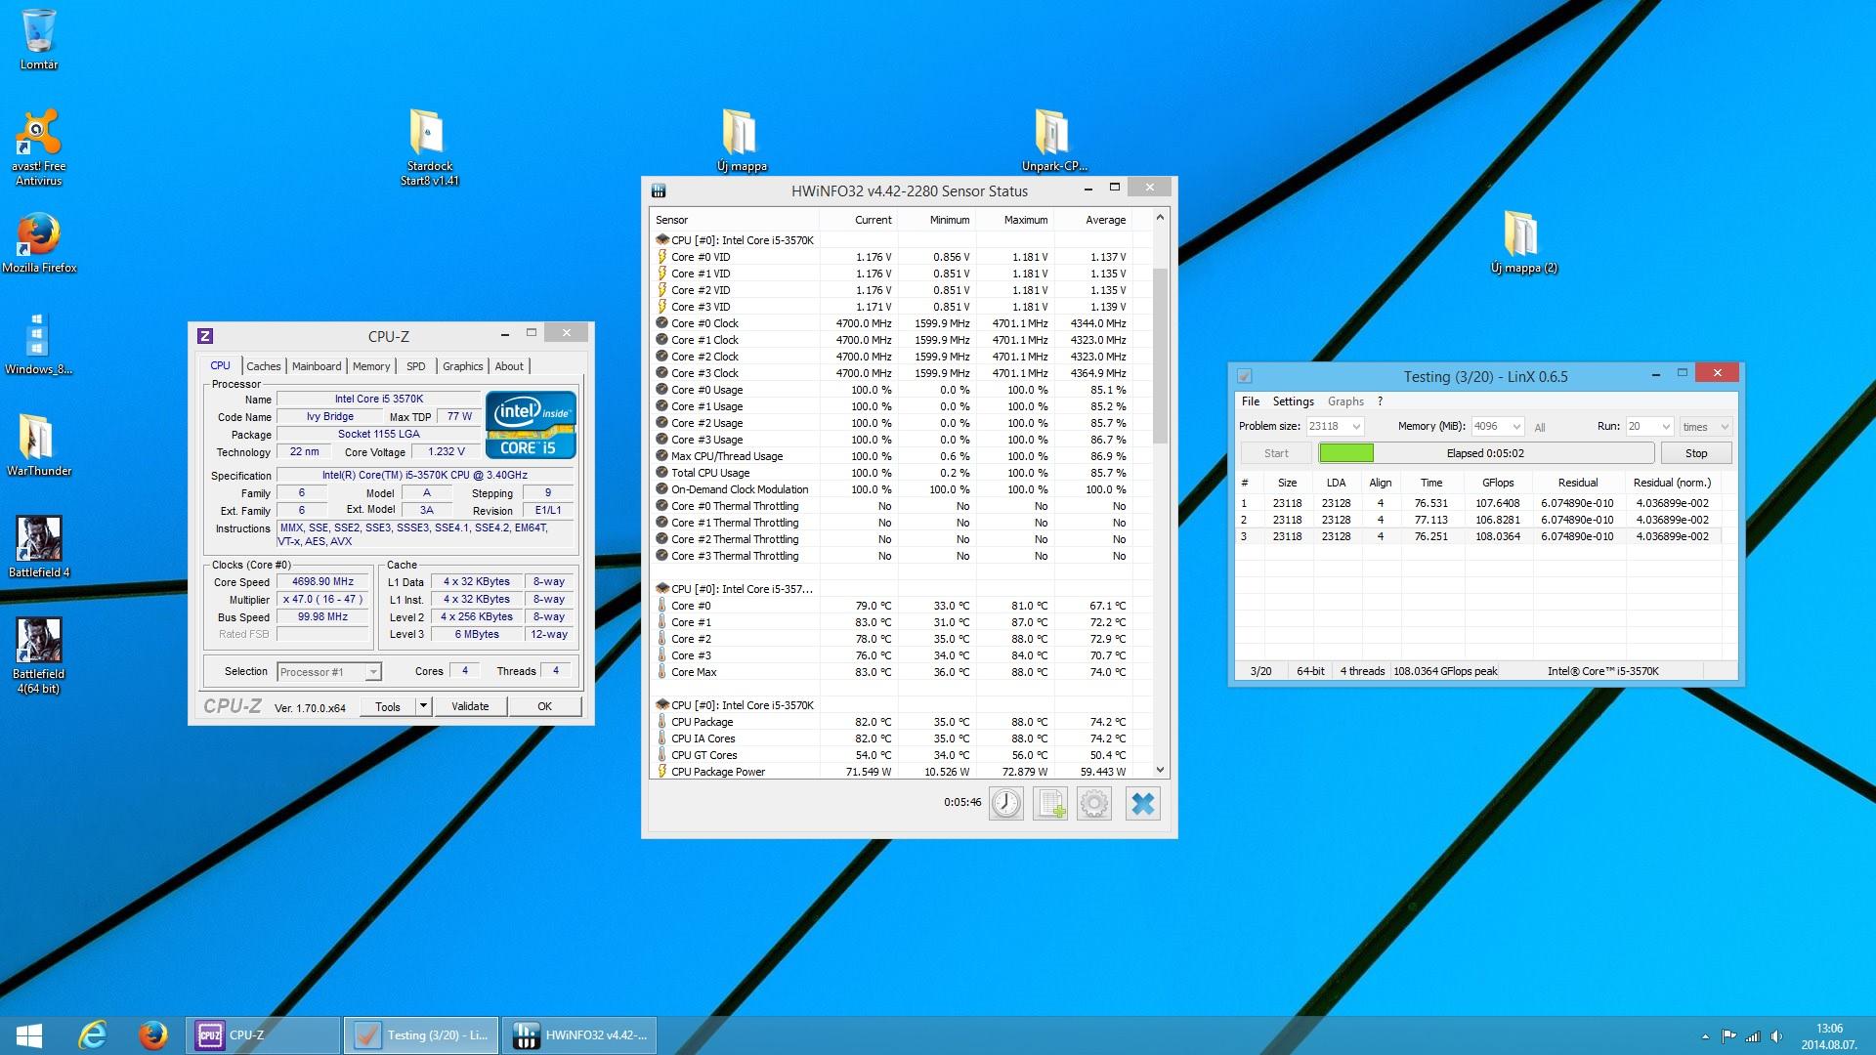Expand the Problem size dropdown in LinX
Viewport: 1876px width, 1055px height.
click(x=1356, y=427)
